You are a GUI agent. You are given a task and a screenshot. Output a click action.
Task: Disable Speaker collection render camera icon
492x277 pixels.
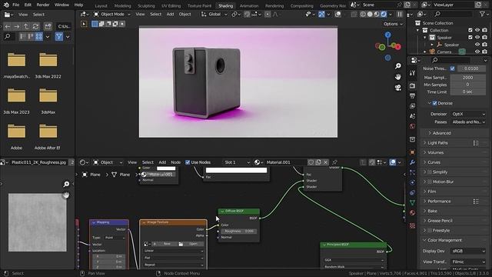485,38
